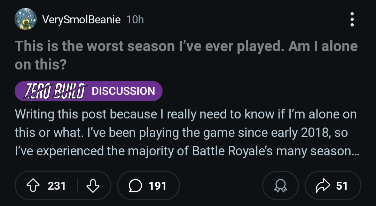
Task: Open the three-dot post options menu
Action: pyautogui.click(x=352, y=19)
